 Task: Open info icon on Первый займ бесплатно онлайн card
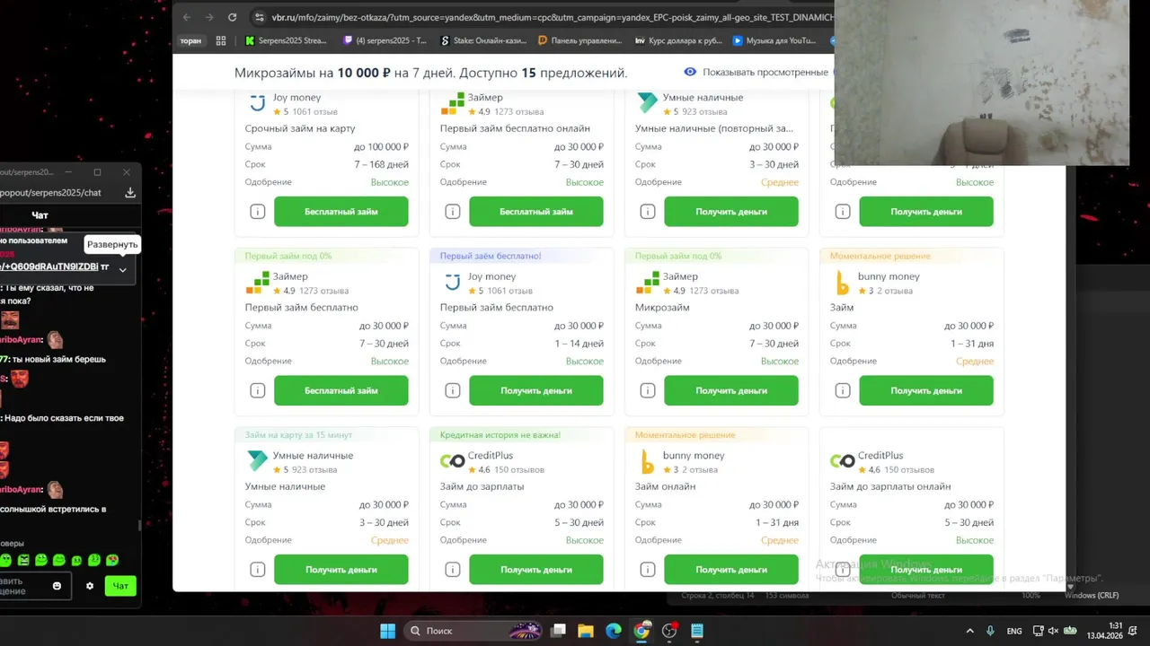453,212
